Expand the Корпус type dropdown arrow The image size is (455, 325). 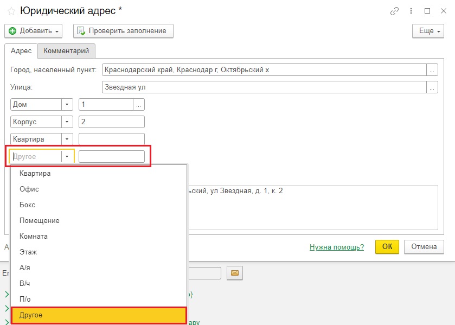coord(67,122)
